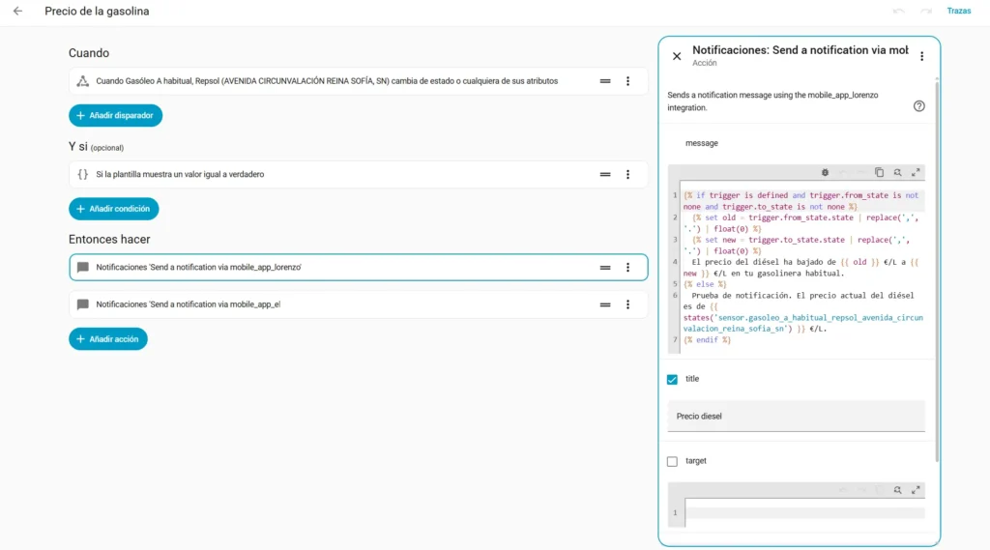Grab the drag handle of the trigger row
This screenshot has width=990, height=550.
[605, 81]
